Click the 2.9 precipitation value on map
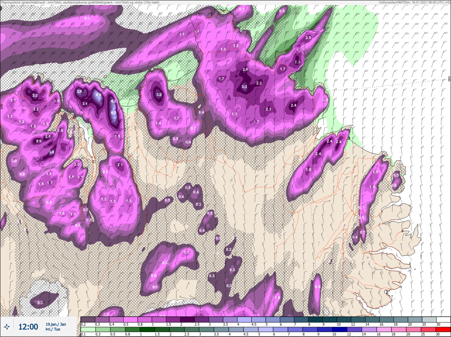 (x=39, y=141)
